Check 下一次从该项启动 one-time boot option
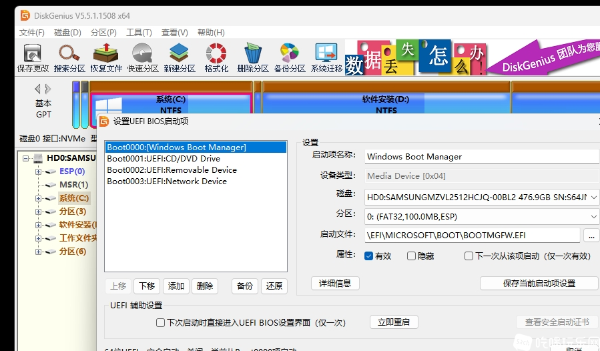Viewport: 600px width, 351px height. [469, 256]
